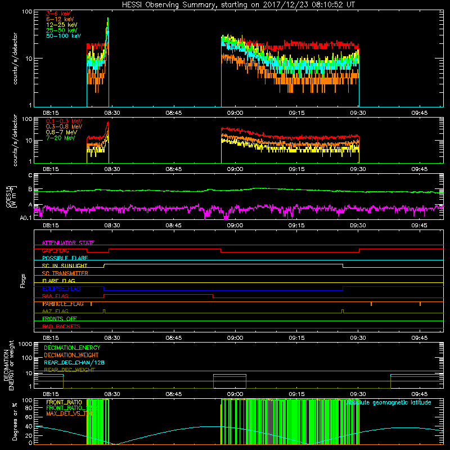Select the yellow FRONT_RATIO legend label
Screen dimensions: 450x450
(x=64, y=402)
